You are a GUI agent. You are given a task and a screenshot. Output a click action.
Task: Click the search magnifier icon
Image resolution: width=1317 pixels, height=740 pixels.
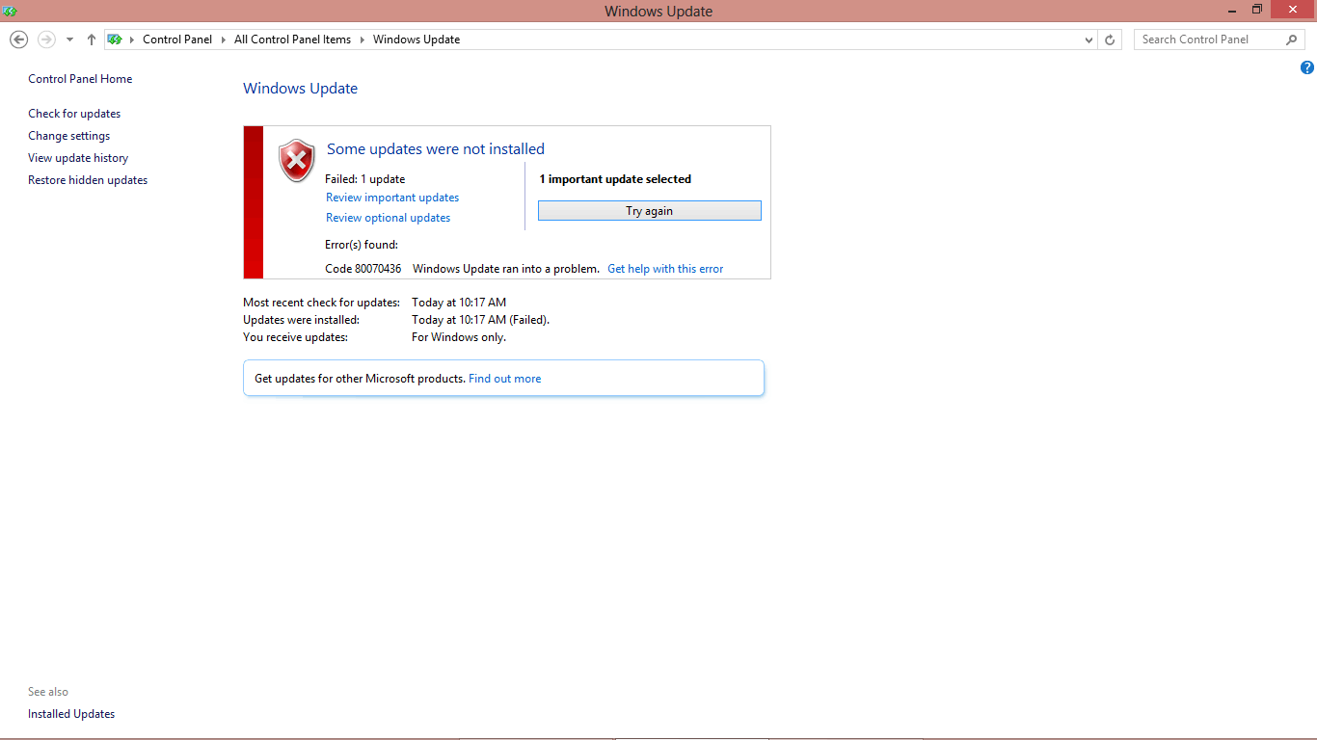point(1291,39)
